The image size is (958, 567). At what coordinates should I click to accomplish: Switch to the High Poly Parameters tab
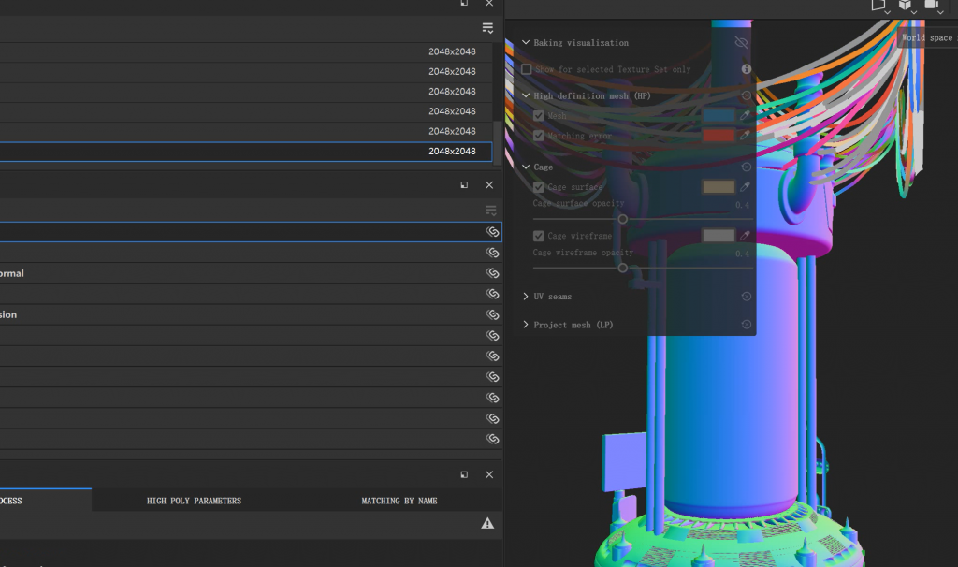[x=194, y=501]
